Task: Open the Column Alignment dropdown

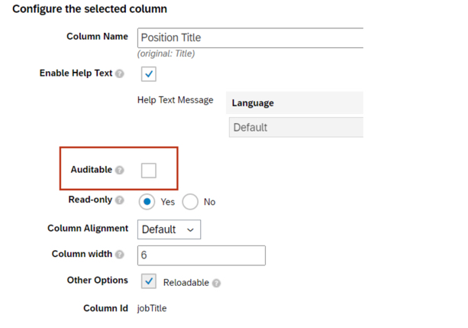Action: click(x=169, y=229)
